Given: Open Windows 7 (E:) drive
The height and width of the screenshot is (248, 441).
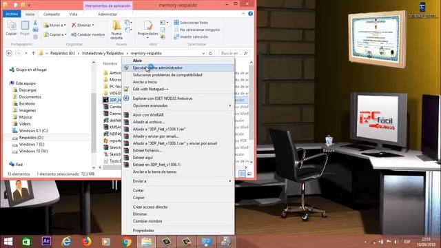Looking at the screenshot, I should click(x=28, y=144).
